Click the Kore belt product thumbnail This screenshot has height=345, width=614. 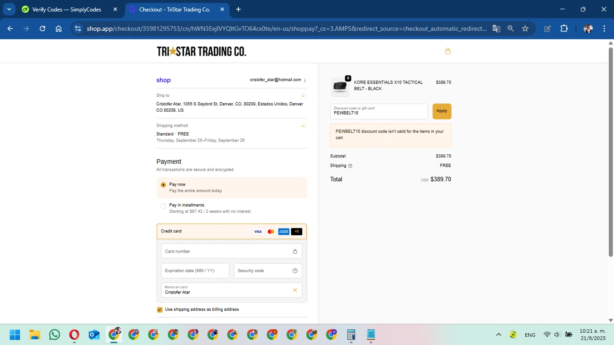[x=340, y=86]
